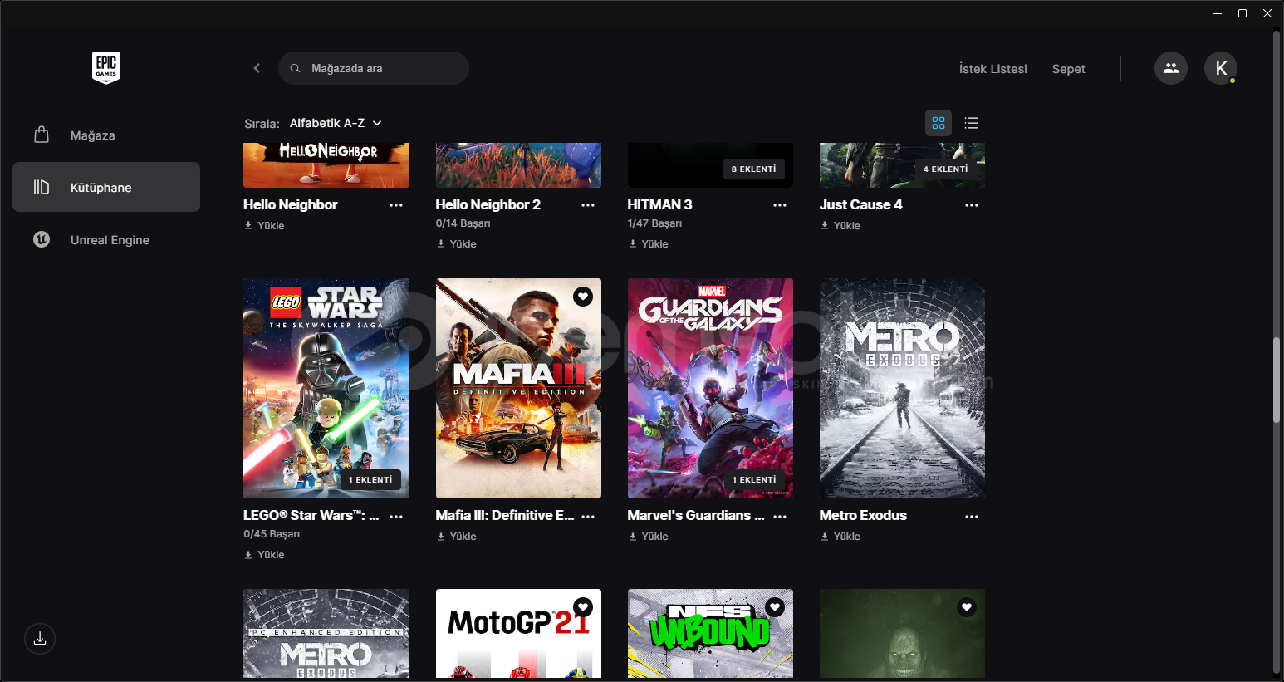Install Marvel's Guardians with Yükle
The width and height of the screenshot is (1284, 682).
[x=648, y=536]
